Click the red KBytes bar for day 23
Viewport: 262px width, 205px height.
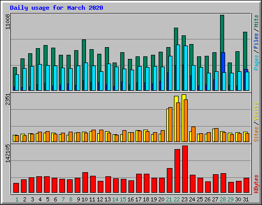[x=185, y=169]
